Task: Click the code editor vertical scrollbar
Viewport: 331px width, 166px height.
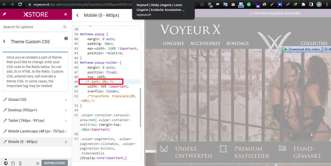Action: (x=140, y=108)
